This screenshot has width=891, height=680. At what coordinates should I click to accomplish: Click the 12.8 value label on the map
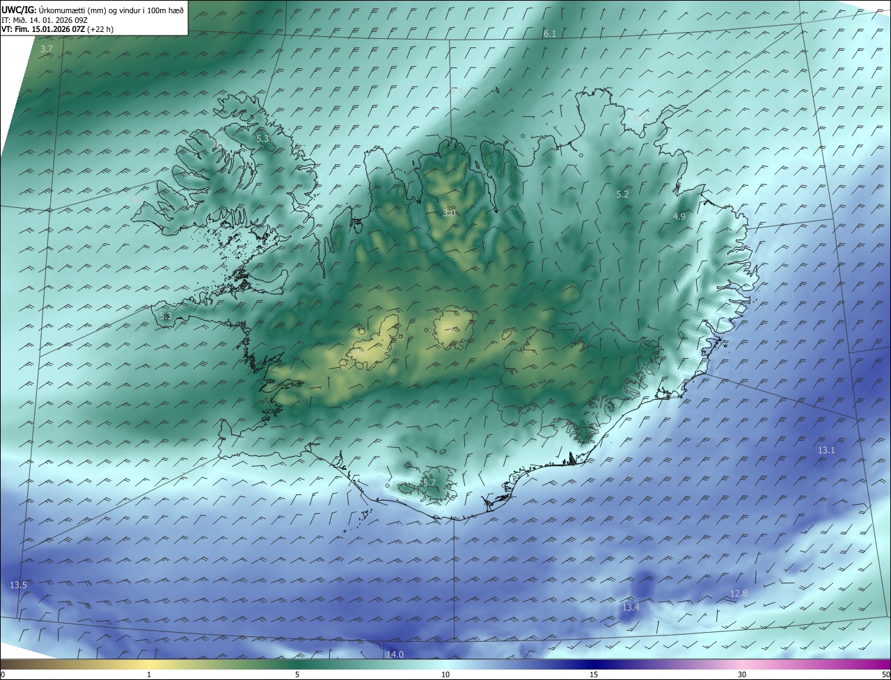point(739,593)
